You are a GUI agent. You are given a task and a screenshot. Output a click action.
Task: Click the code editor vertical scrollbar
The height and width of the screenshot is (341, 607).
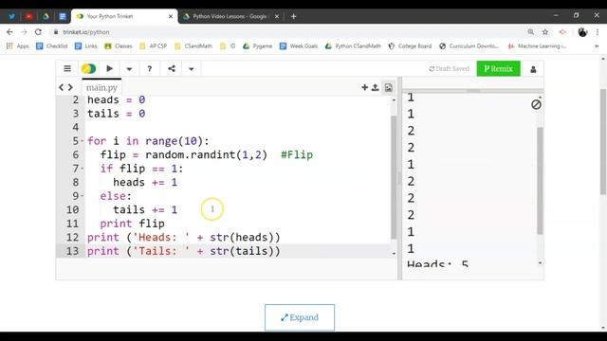394,177
